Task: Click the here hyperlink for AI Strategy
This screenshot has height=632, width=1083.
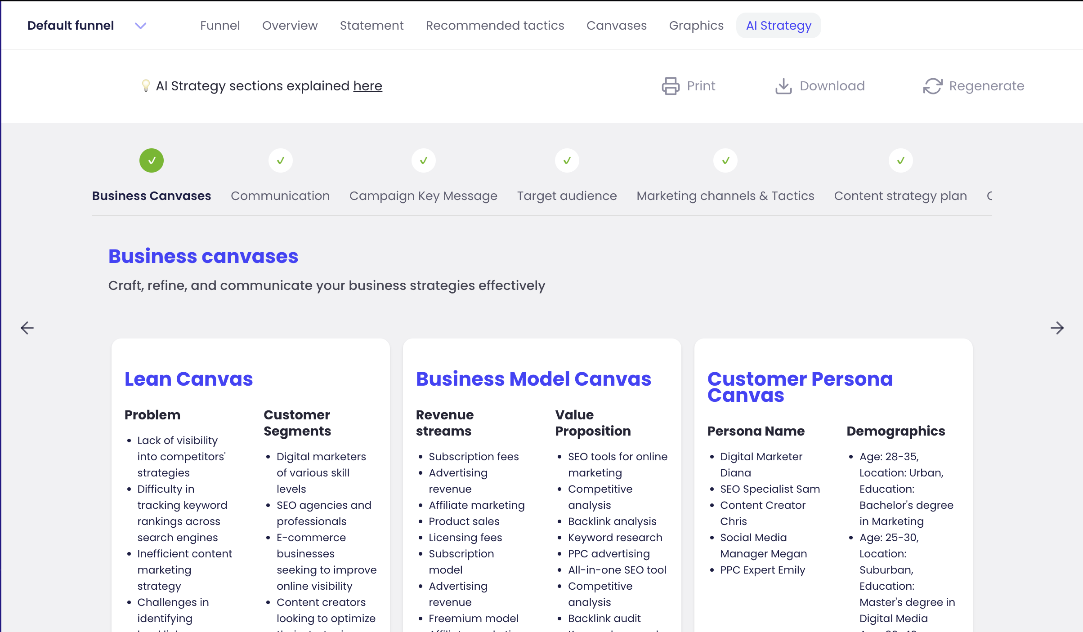Action: pyautogui.click(x=368, y=86)
